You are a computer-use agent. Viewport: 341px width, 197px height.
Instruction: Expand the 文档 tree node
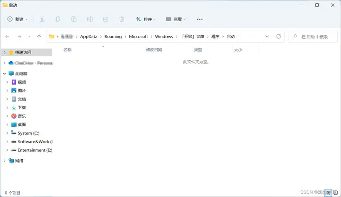[7, 99]
